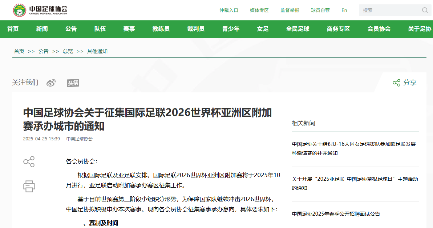Open the 赛事 navigation menu
Viewport: 433px width, 228px height.
tap(129, 29)
